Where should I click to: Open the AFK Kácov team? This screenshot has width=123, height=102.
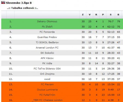pos(47,58)
